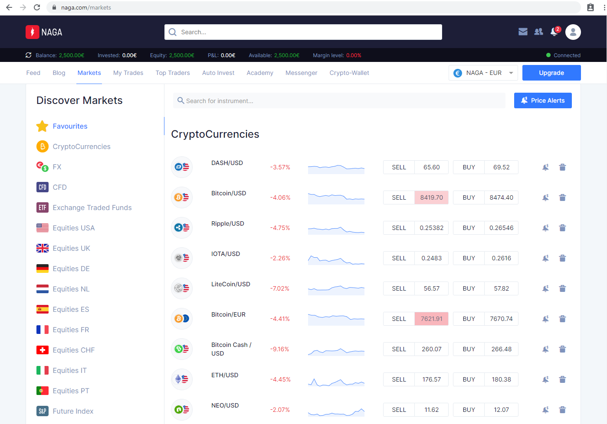Image resolution: width=607 pixels, height=424 pixels.
Task: Open the mail inbox icon
Action: pos(523,32)
